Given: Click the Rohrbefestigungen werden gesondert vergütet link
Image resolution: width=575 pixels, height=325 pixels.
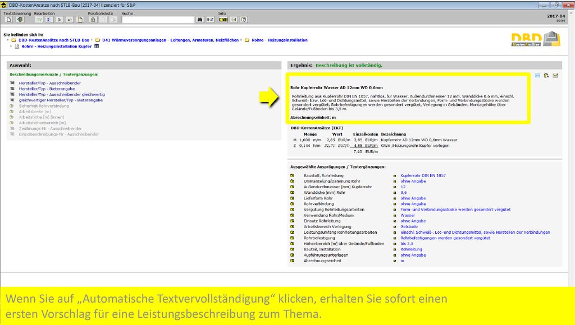Looking at the screenshot, I should tap(445, 238).
